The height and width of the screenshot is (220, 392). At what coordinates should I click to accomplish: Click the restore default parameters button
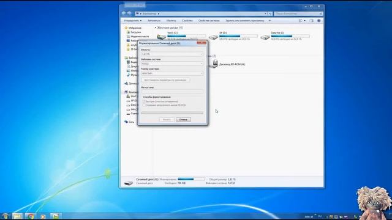tap(166, 80)
